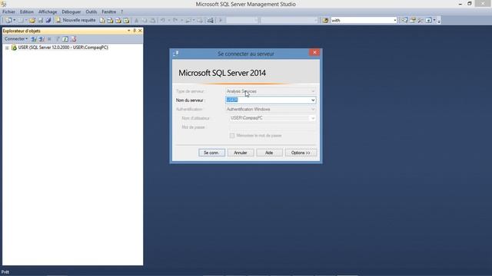The height and width of the screenshot is (276, 492).
Task: Open the Explorateur d'objets window position dropdown
Action: pyautogui.click(x=128, y=31)
